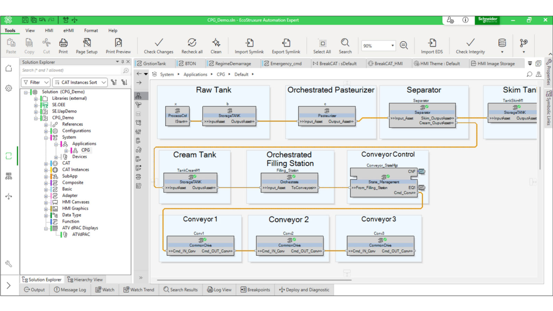553x311 pixels.
Task: Open the View menu
Action: [30, 30]
